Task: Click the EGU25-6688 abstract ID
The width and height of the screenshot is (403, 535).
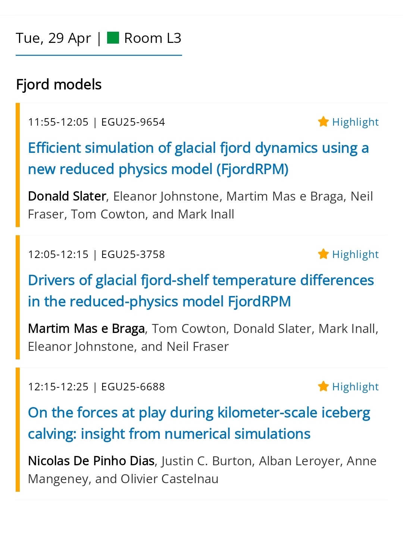Action: pos(133,387)
